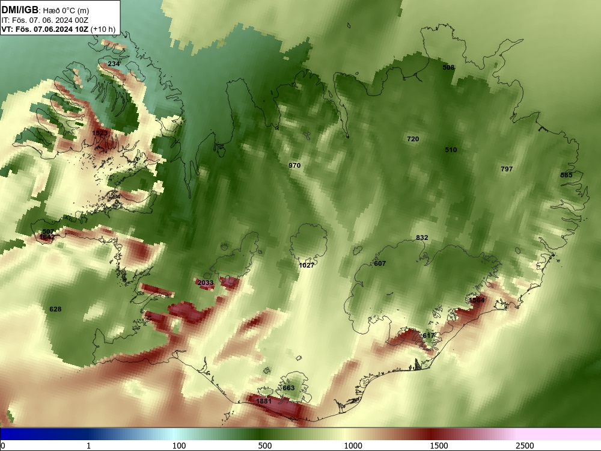The image size is (601, 451).
Task: Pick the 1523 value in the Westfjords
Action: pos(100,133)
